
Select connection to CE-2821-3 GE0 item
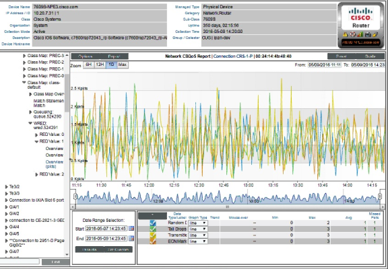(x=36, y=220)
